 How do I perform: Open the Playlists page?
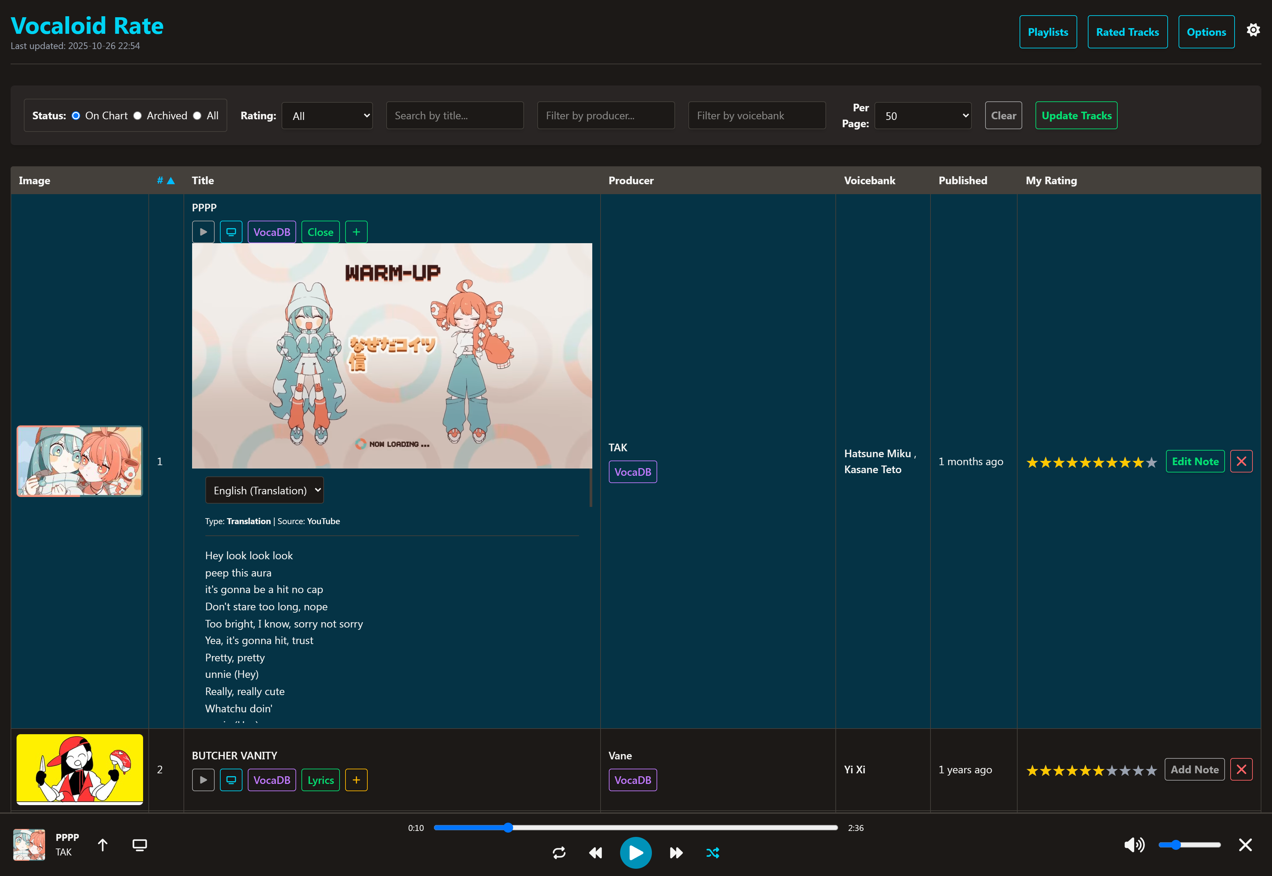coord(1048,32)
